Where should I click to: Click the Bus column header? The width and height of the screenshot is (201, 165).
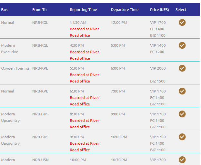pyautogui.click(x=5, y=10)
